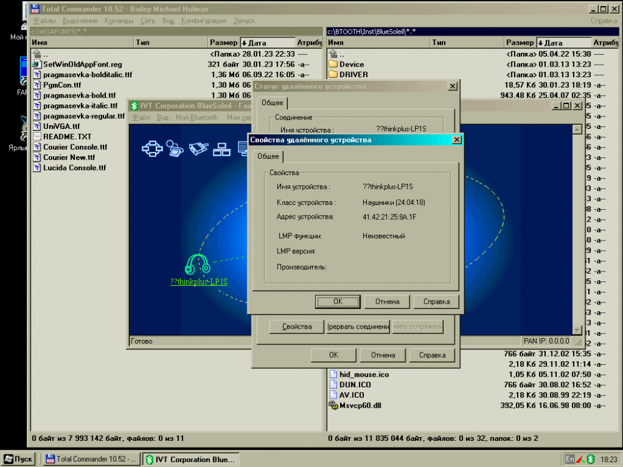Go to parent folder in left panel
This screenshot has width=623, height=467.
pyautogui.click(x=45, y=54)
